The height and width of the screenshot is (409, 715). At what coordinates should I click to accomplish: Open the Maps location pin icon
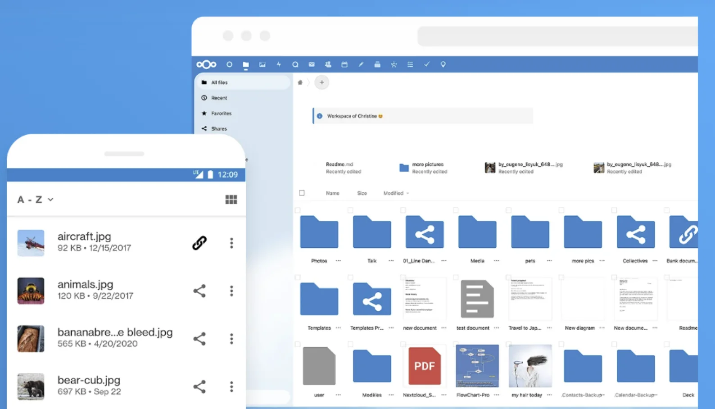pos(443,64)
